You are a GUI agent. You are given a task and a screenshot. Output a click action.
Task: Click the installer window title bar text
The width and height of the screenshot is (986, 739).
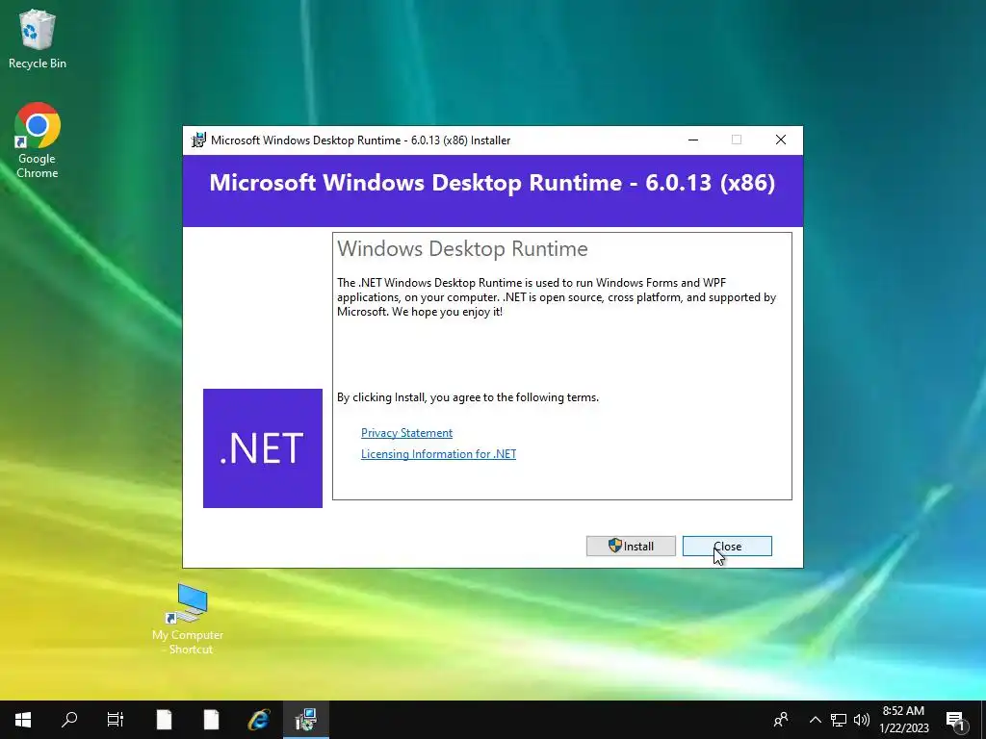pos(361,140)
